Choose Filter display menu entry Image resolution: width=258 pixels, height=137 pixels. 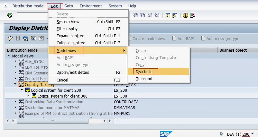click(x=88, y=29)
